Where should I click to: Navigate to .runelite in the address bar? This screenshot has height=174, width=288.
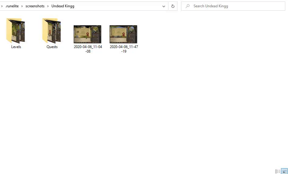[x=12, y=6]
